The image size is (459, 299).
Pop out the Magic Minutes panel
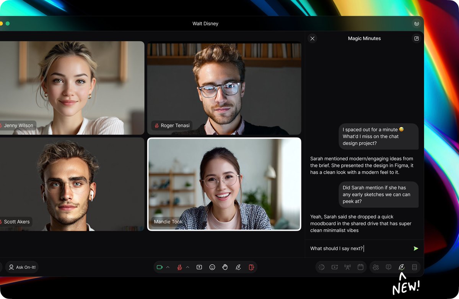[417, 39]
